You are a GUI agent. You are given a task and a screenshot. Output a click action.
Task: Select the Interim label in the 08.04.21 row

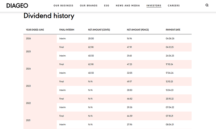62,124
